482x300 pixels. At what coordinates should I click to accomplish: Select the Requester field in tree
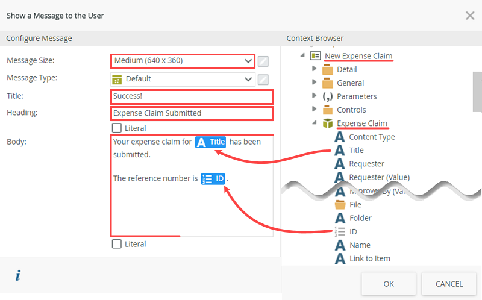tap(366, 164)
